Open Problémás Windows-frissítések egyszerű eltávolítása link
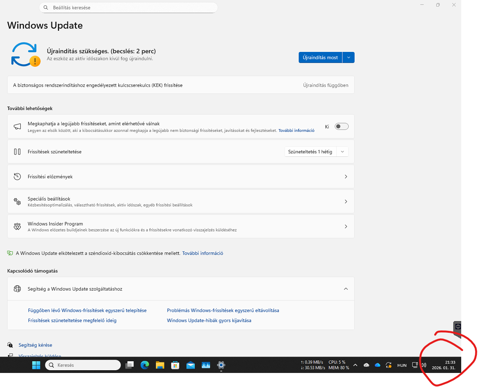The image size is (478, 387). coord(223,311)
